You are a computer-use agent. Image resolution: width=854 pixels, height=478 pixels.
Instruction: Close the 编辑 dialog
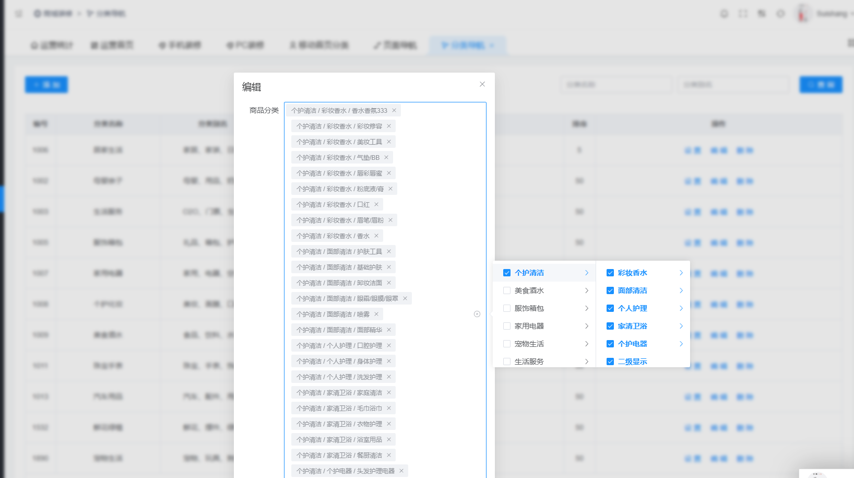482,84
